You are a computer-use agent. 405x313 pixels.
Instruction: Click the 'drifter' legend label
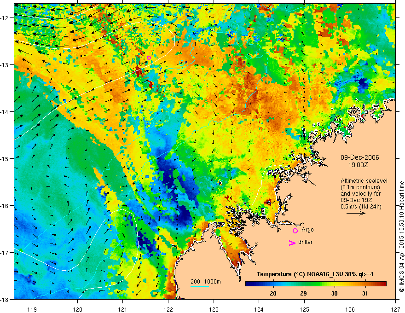pyautogui.click(x=305, y=242)
